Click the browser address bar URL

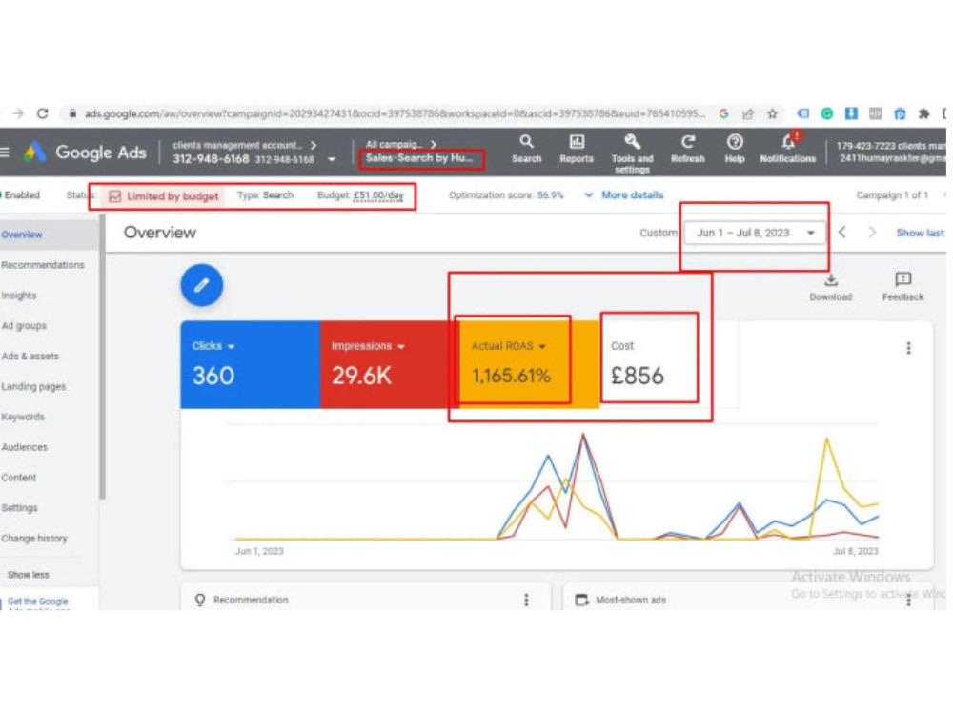pos(395,113)
